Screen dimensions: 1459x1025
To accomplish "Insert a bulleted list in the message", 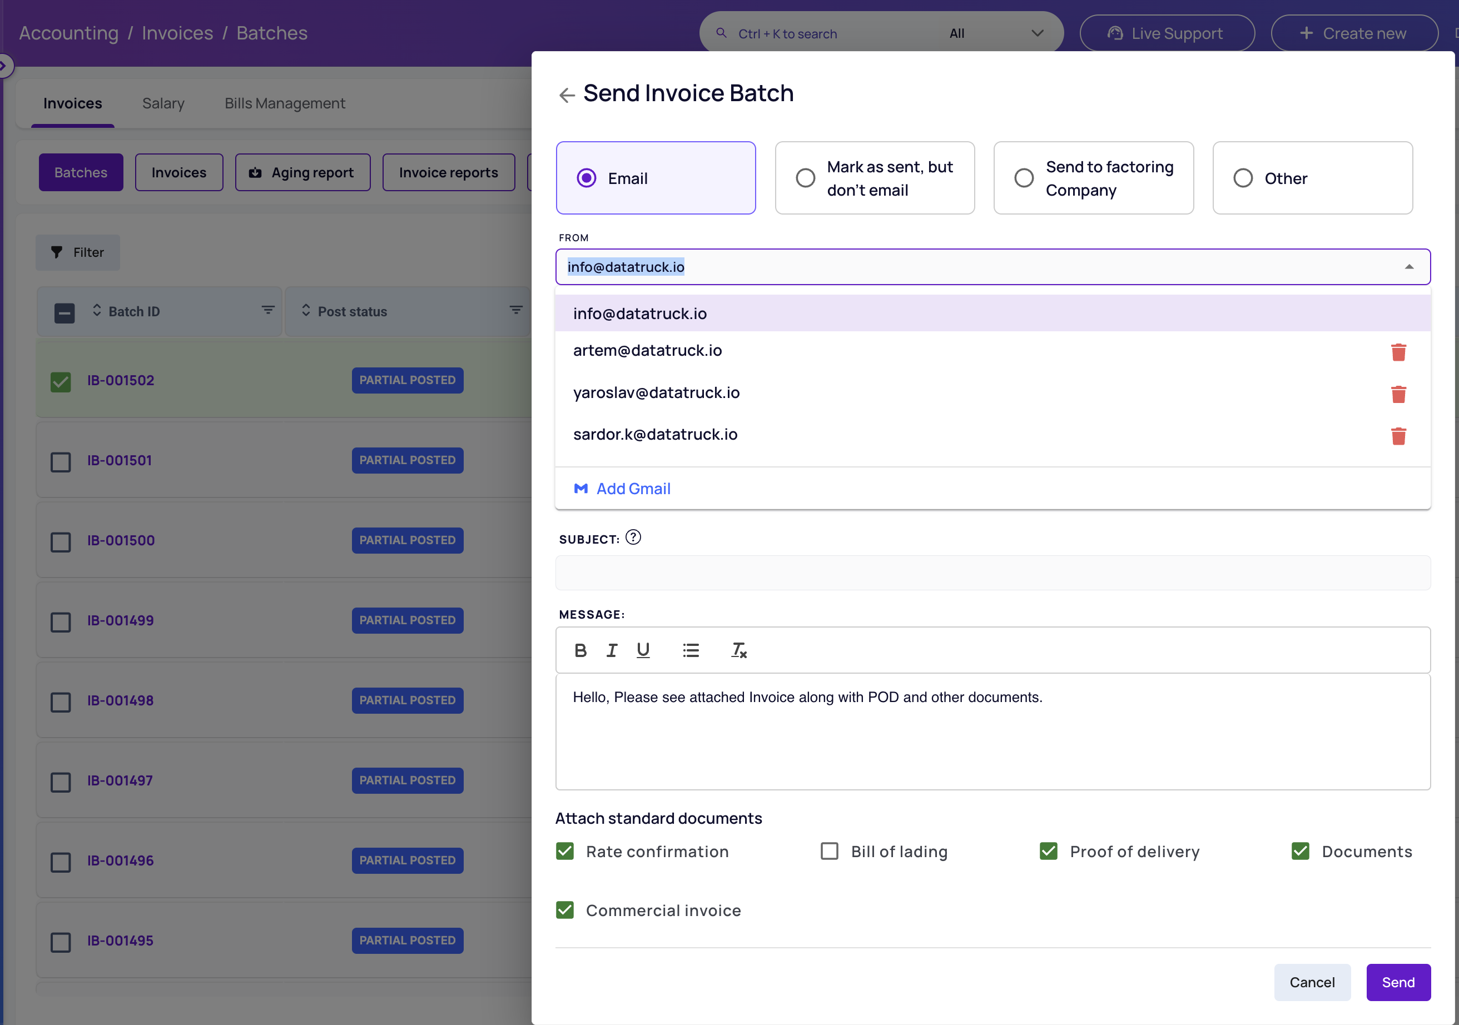I will tap(691, 650).
